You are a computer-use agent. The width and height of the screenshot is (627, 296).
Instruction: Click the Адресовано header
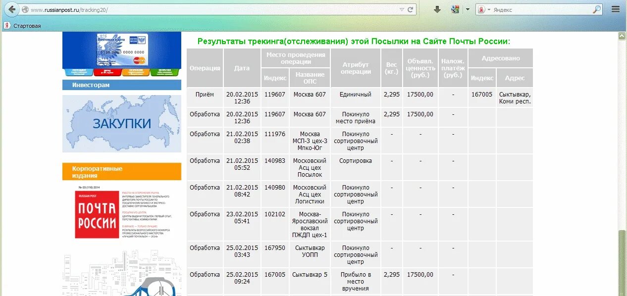click(500, 58)
